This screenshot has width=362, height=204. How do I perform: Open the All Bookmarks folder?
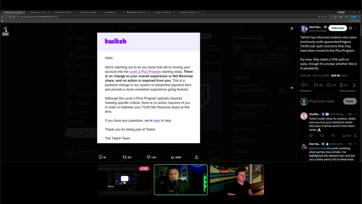tap(355, 21)
